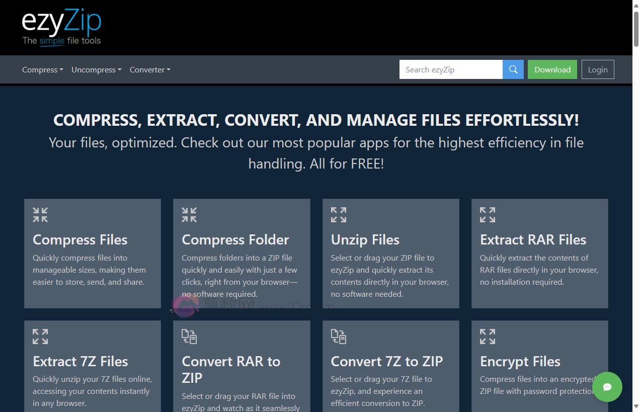Click the Login button

coord(598,69)
